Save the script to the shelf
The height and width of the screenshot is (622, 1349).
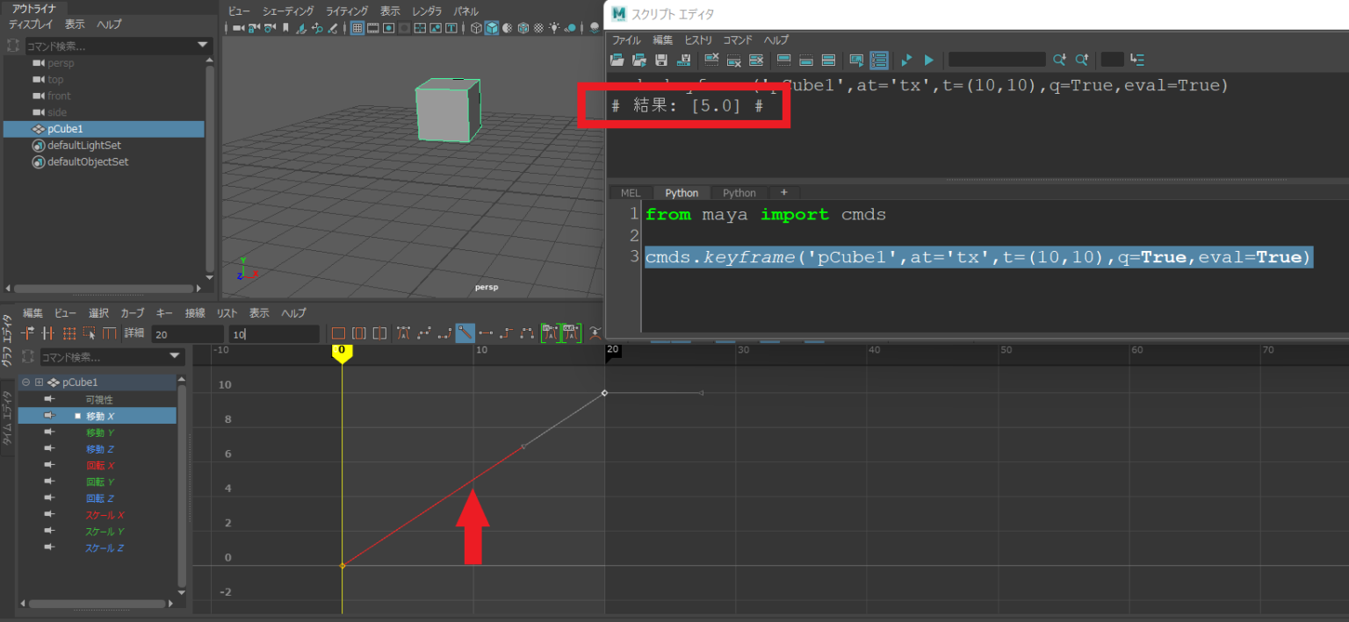(685, 60)
